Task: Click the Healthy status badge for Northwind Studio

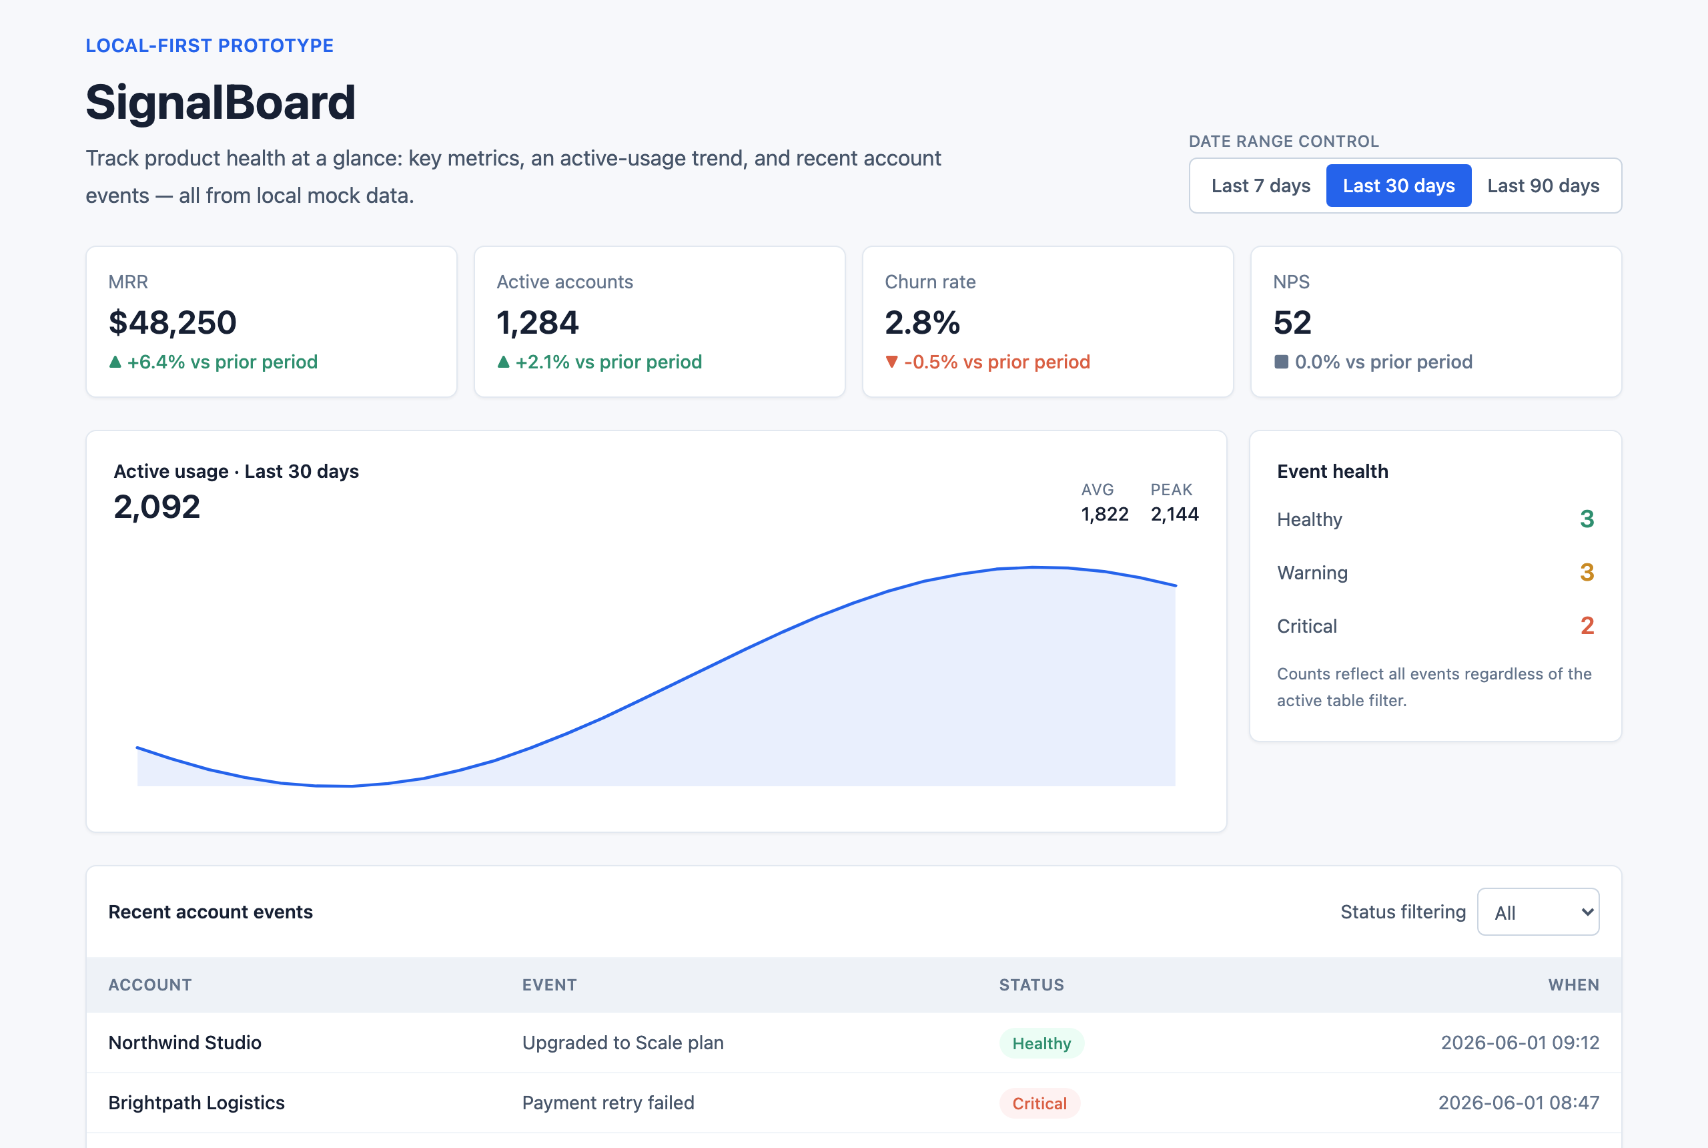Action: [x=1041, y=1043]
